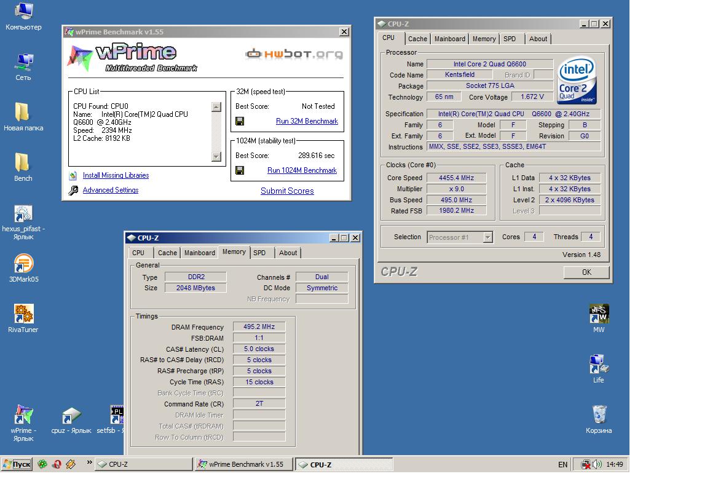Image resolution: width=710 pixels, height=495 pixels.
Task: Run the 32M Benchmark
Action: point(307,121)
